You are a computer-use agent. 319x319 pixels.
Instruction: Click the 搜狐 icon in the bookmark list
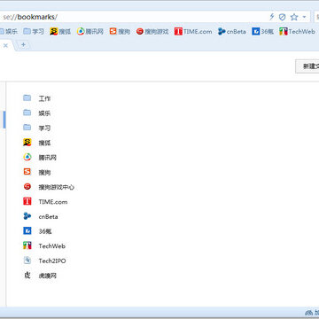pos(27,143)
